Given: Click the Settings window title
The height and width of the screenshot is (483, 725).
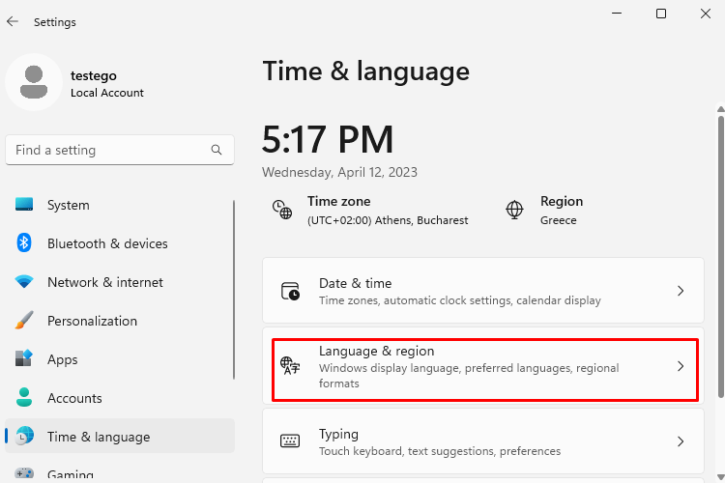Looking at the screenshot, I should tap(54, 22).
